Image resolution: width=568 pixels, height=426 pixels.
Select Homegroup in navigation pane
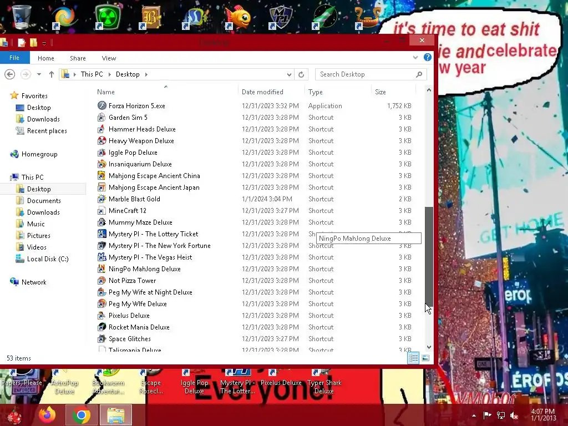tap(39, 154)
